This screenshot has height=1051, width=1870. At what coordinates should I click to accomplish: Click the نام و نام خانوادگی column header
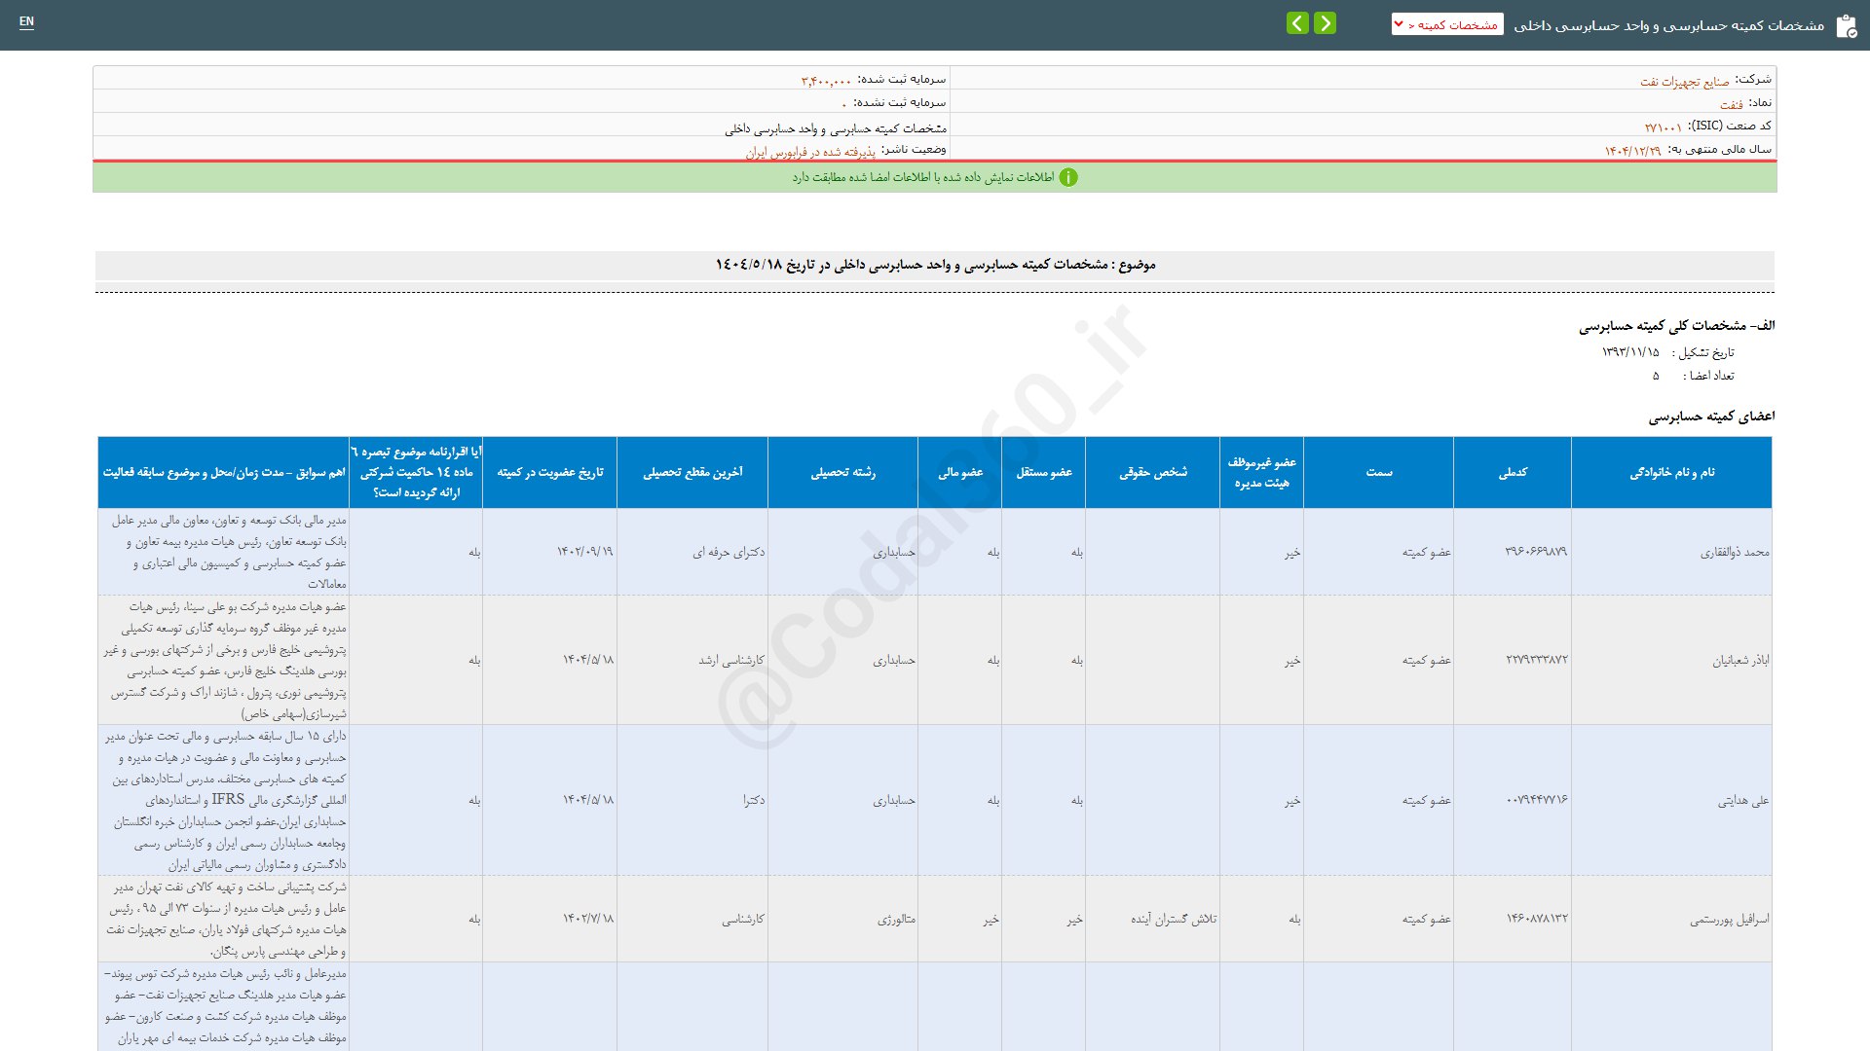tap(1671, 472)
